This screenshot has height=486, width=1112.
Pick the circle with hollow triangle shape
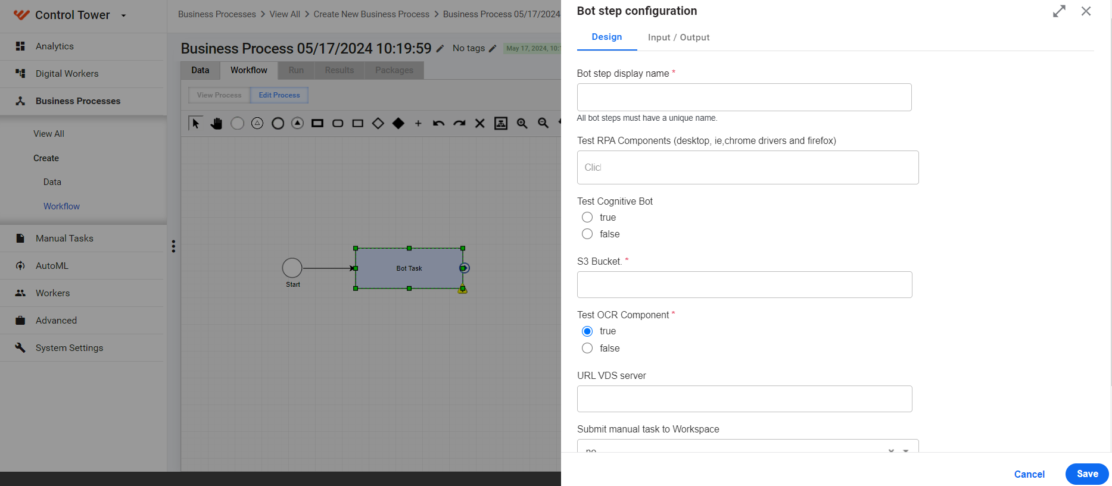coord(257,123)
